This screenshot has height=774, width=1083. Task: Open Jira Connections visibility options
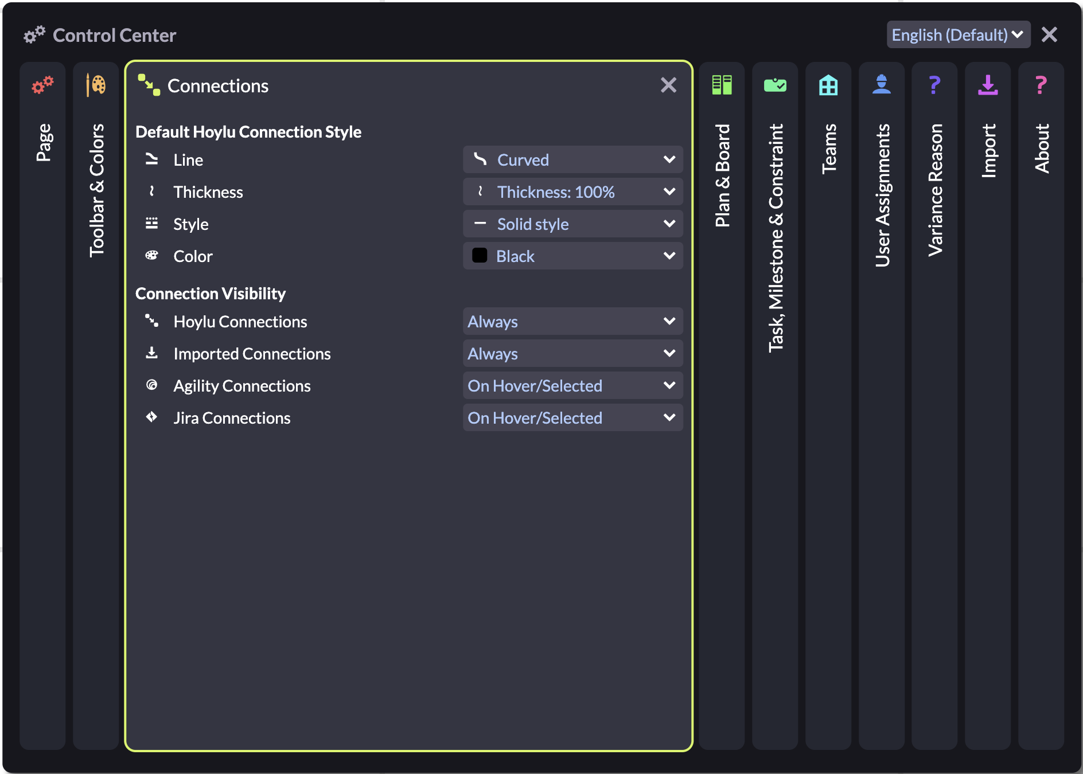point(572,417)
